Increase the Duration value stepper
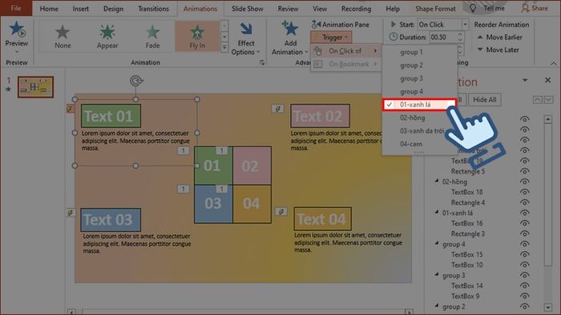Viewport: 561px width, 315px height. coord(460,34)
